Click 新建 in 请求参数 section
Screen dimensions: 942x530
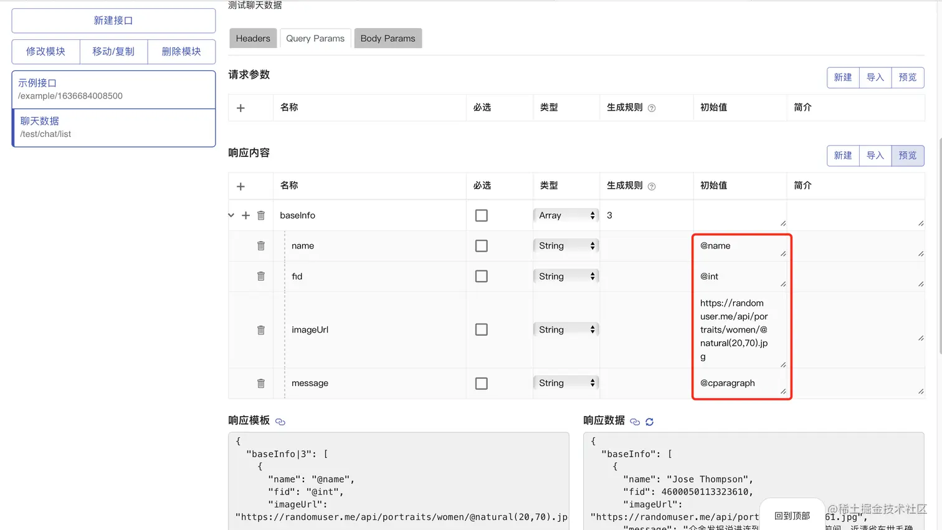coord(843,77)
